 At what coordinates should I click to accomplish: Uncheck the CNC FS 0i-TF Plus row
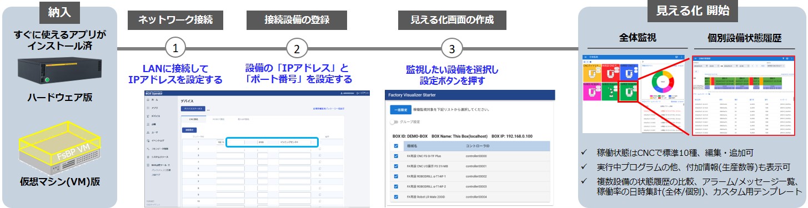coord(396,156)
